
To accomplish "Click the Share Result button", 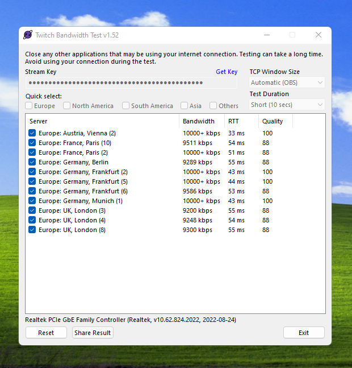I will [93, 333].
